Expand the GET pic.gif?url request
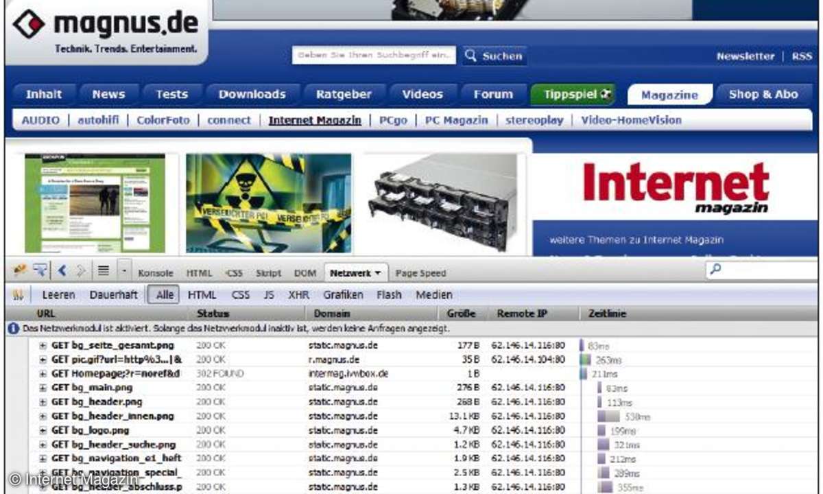 point(43,360)
